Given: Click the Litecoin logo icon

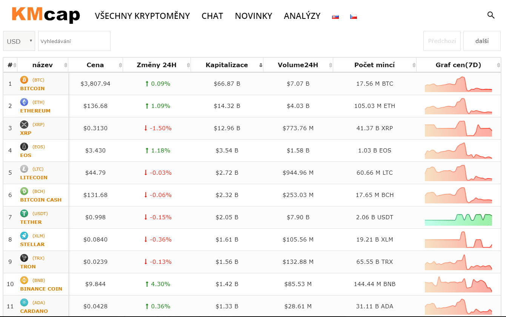Looking at the screenshot, I should (x=24, y=169).
